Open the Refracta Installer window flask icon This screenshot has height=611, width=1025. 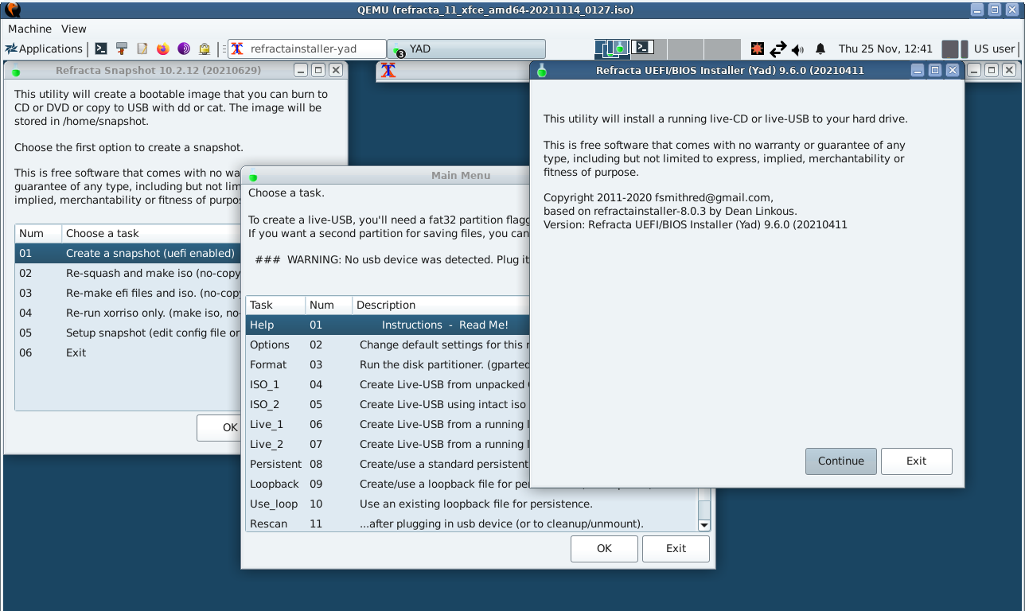point(542,70)
